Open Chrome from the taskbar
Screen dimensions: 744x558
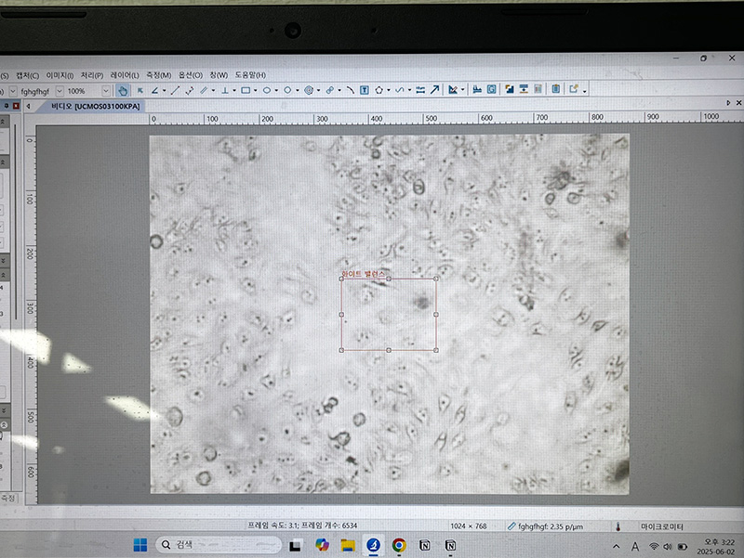[399, 545]
